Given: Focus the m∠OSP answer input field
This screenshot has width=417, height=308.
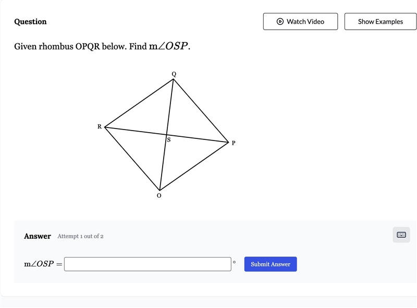Looking at the screenshot, I should [x=148, y=264].
